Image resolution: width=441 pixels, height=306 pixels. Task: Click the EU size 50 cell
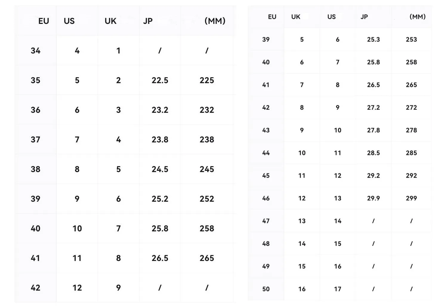266,289
